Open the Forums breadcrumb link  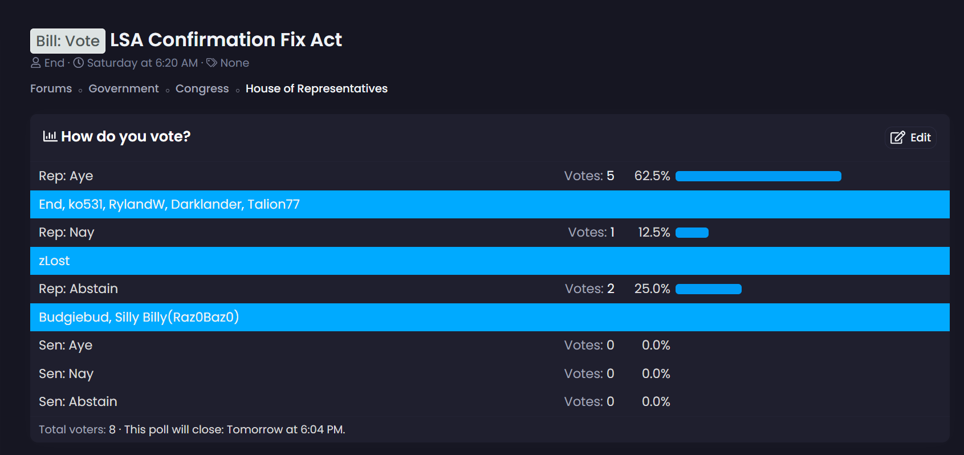[51, 88]
